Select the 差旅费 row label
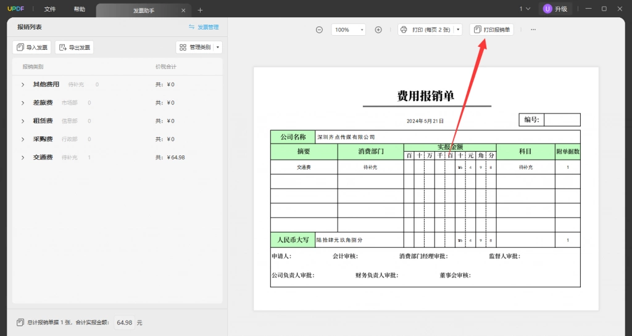Screen dimensions: 632x336 point(43,102)
